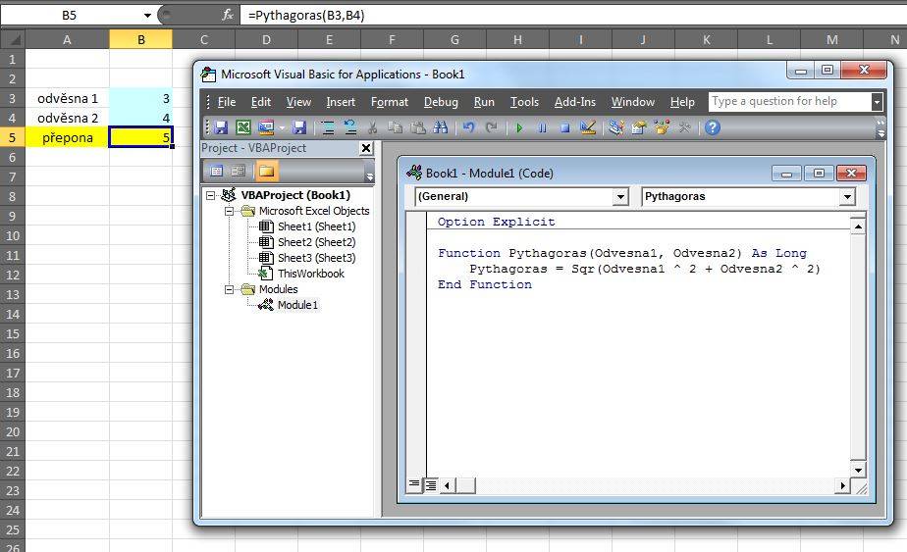Image resolution: width=907 pixels, height=552 pixels.
Task: Collapse the Modules folder
Action: click(x=229, y=289)
